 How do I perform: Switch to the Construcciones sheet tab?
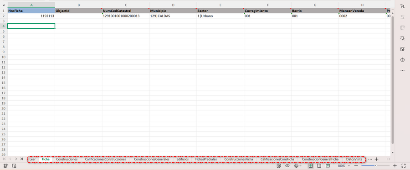tap(67, 159)
